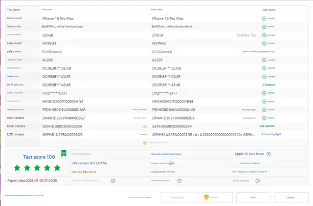
Task: Click the green check icon beside Toshiba TLC
Action: coord(264,35)
